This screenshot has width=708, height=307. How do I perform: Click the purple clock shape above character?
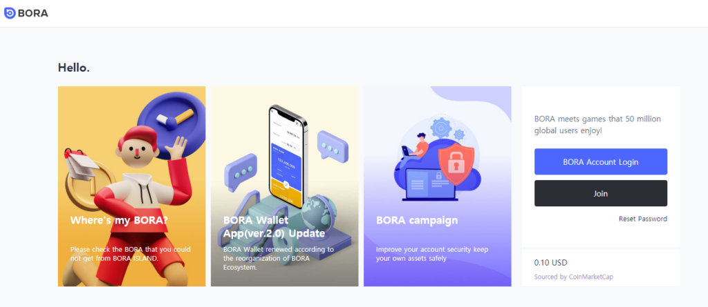(x=171, y=124)
